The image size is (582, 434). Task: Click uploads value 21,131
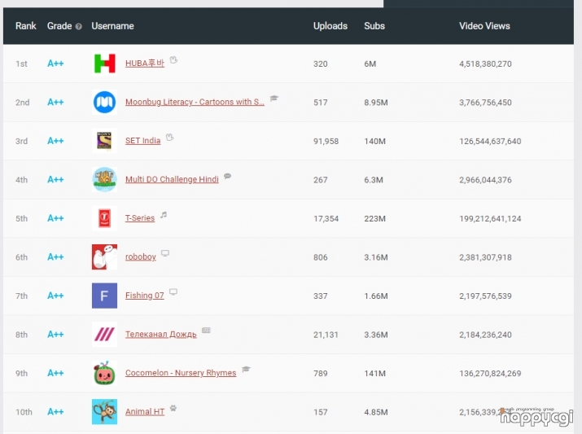326,335
